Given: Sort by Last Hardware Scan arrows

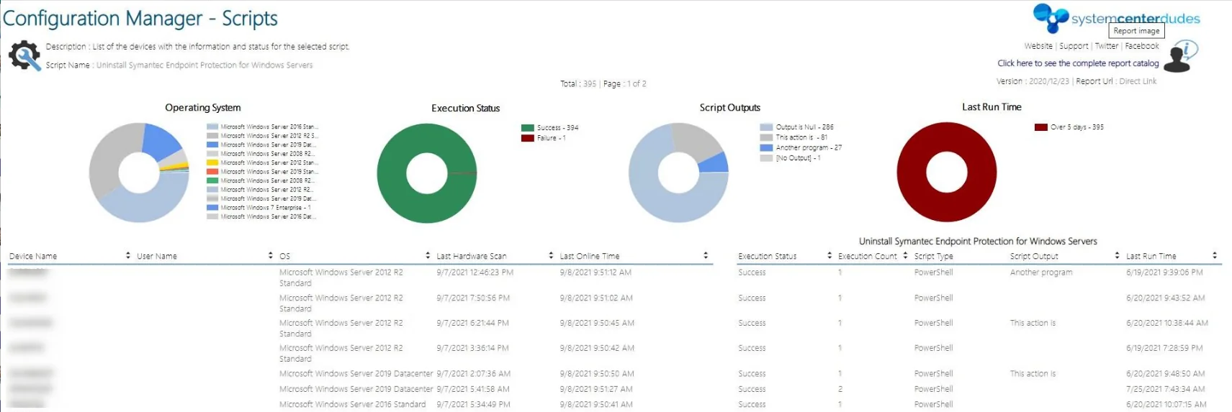Looking at the screenshot, I should click(x=551, y=255).
